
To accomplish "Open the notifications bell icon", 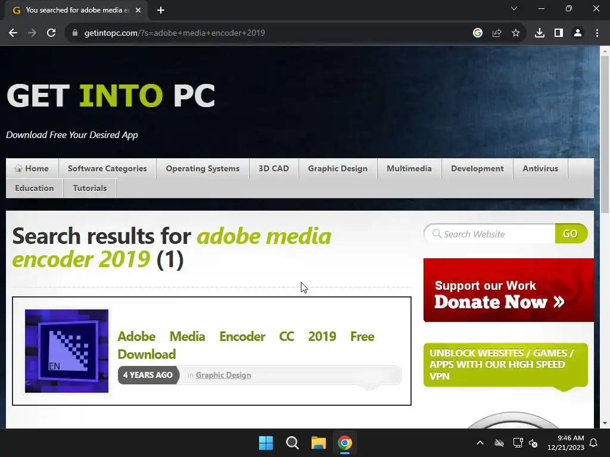I will click(594, 443).
